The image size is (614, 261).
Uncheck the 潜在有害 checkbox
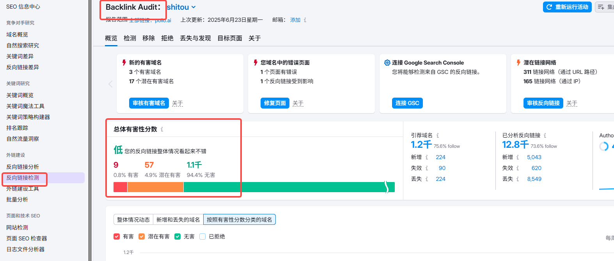[x=142, y=236]
